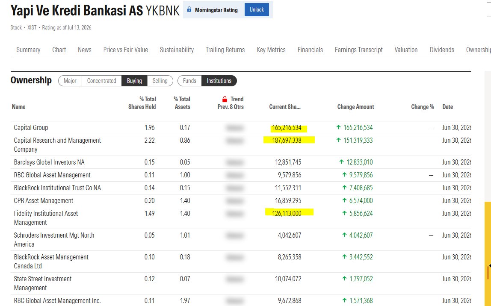Screen dimensions: 491x306
Task: Click the red lock icon above Trend
Action: (x=225, y=99)
